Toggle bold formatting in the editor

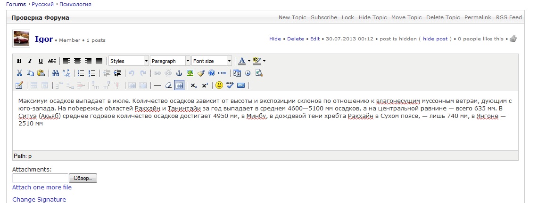click(x=19, y=61)
